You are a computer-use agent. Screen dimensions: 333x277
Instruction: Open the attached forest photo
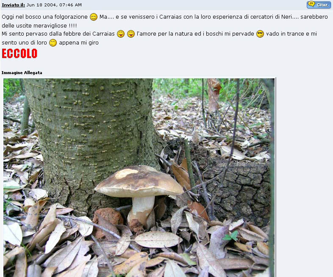click(139, 177)
